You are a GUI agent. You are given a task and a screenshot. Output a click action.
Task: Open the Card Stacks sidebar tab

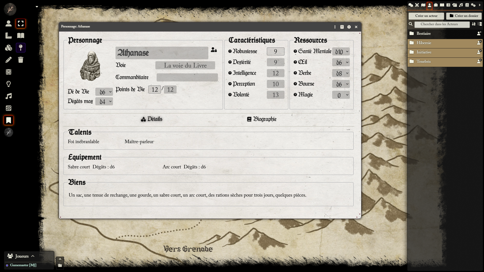click(x=454, y=5)
